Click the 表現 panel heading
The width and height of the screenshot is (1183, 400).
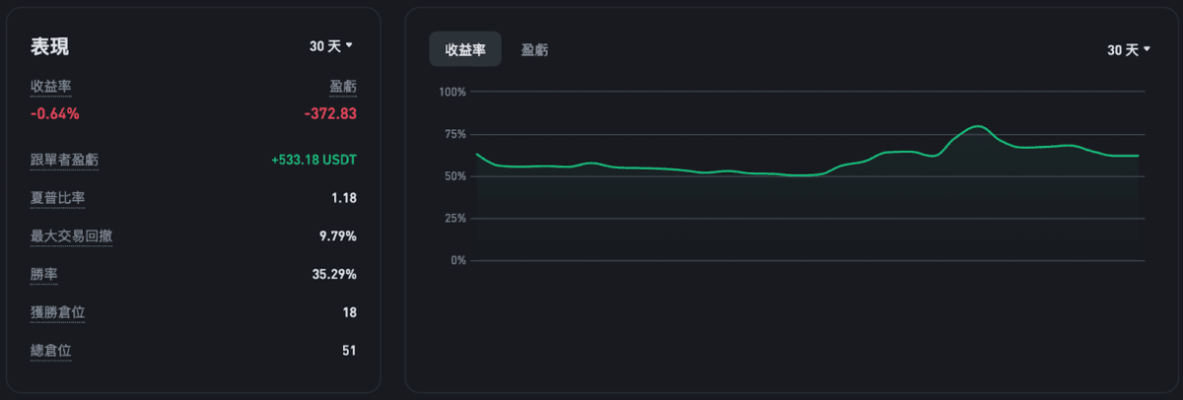coord(49,47)
